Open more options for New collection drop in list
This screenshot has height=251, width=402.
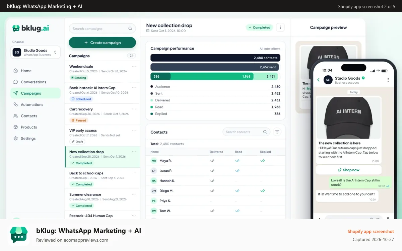[x=134, y=152]
